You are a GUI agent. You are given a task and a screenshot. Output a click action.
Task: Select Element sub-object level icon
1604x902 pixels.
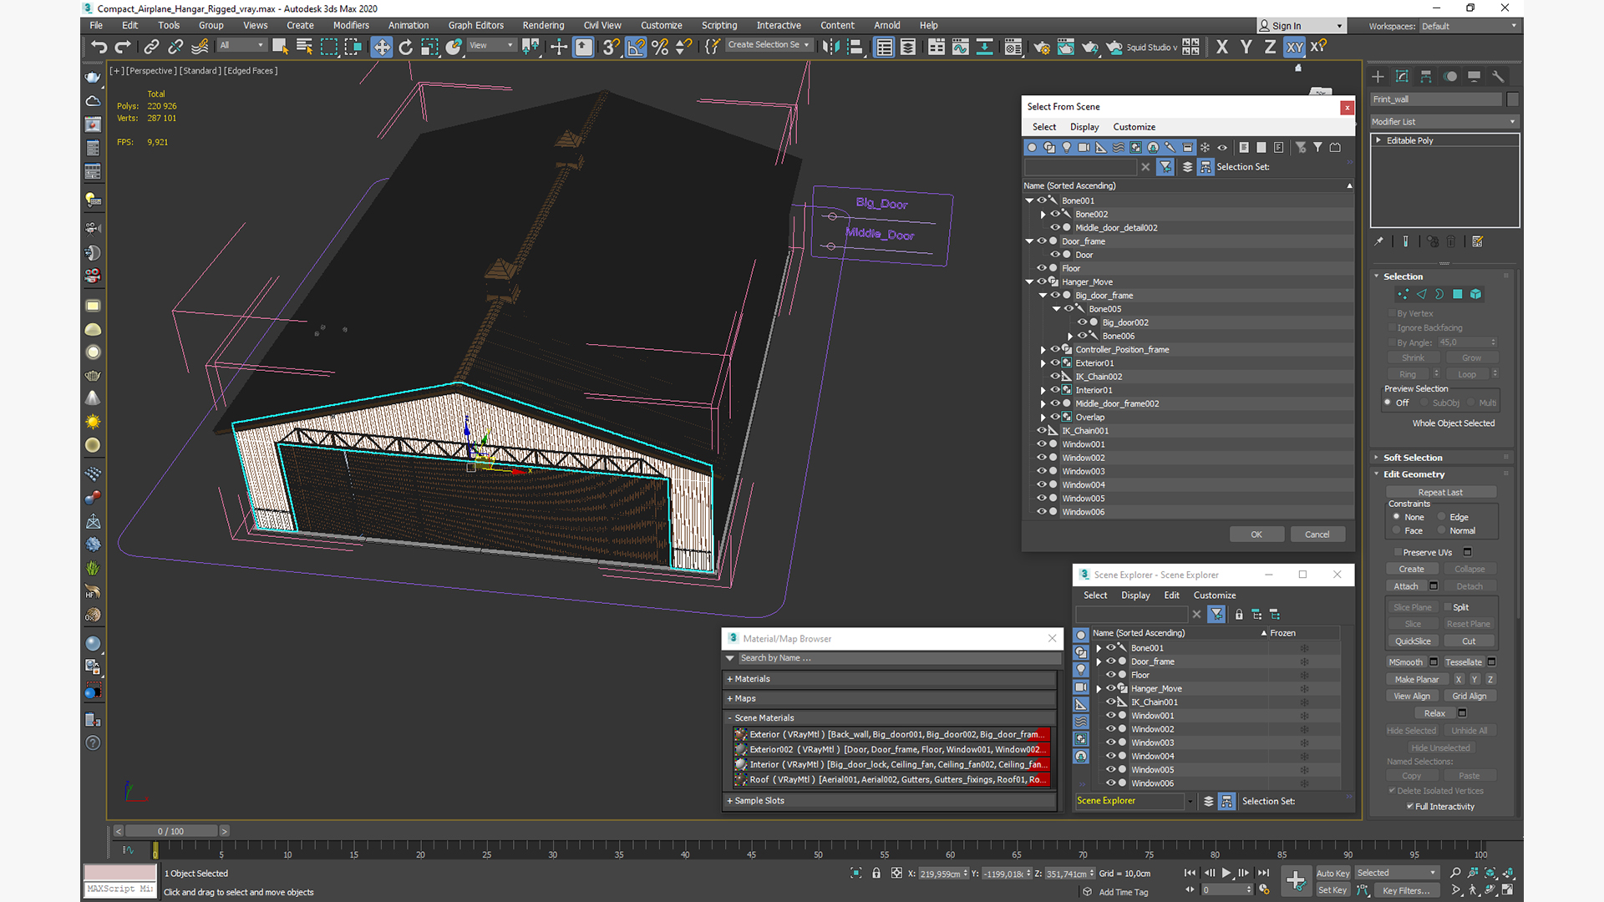(x=1476, y=294)
